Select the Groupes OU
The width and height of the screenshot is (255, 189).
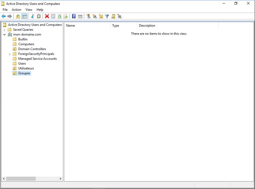(24, 73)
